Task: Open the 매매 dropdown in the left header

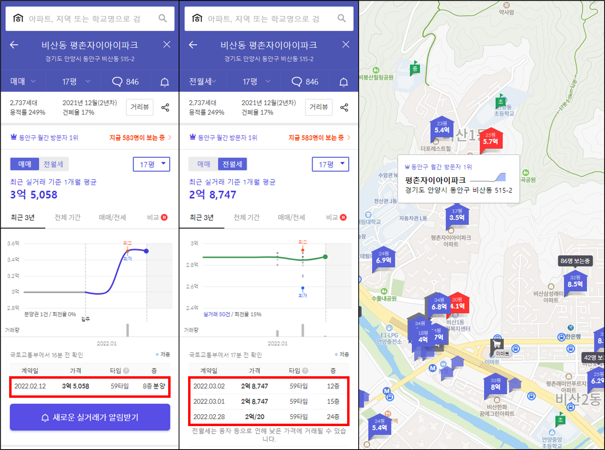Action: click(23, 81)
